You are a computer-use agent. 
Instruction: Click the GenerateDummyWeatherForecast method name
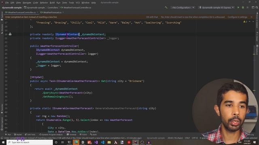tap(116, 108)
